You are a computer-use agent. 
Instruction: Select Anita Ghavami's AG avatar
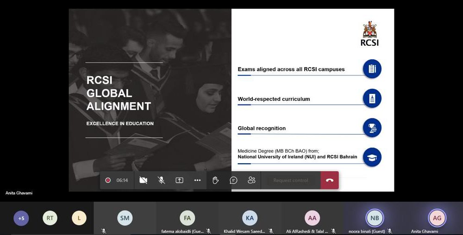point(437,218)
